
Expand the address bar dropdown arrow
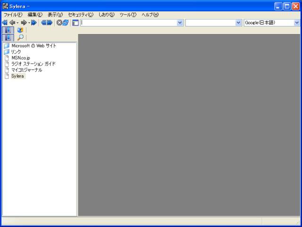click(180, 23)
